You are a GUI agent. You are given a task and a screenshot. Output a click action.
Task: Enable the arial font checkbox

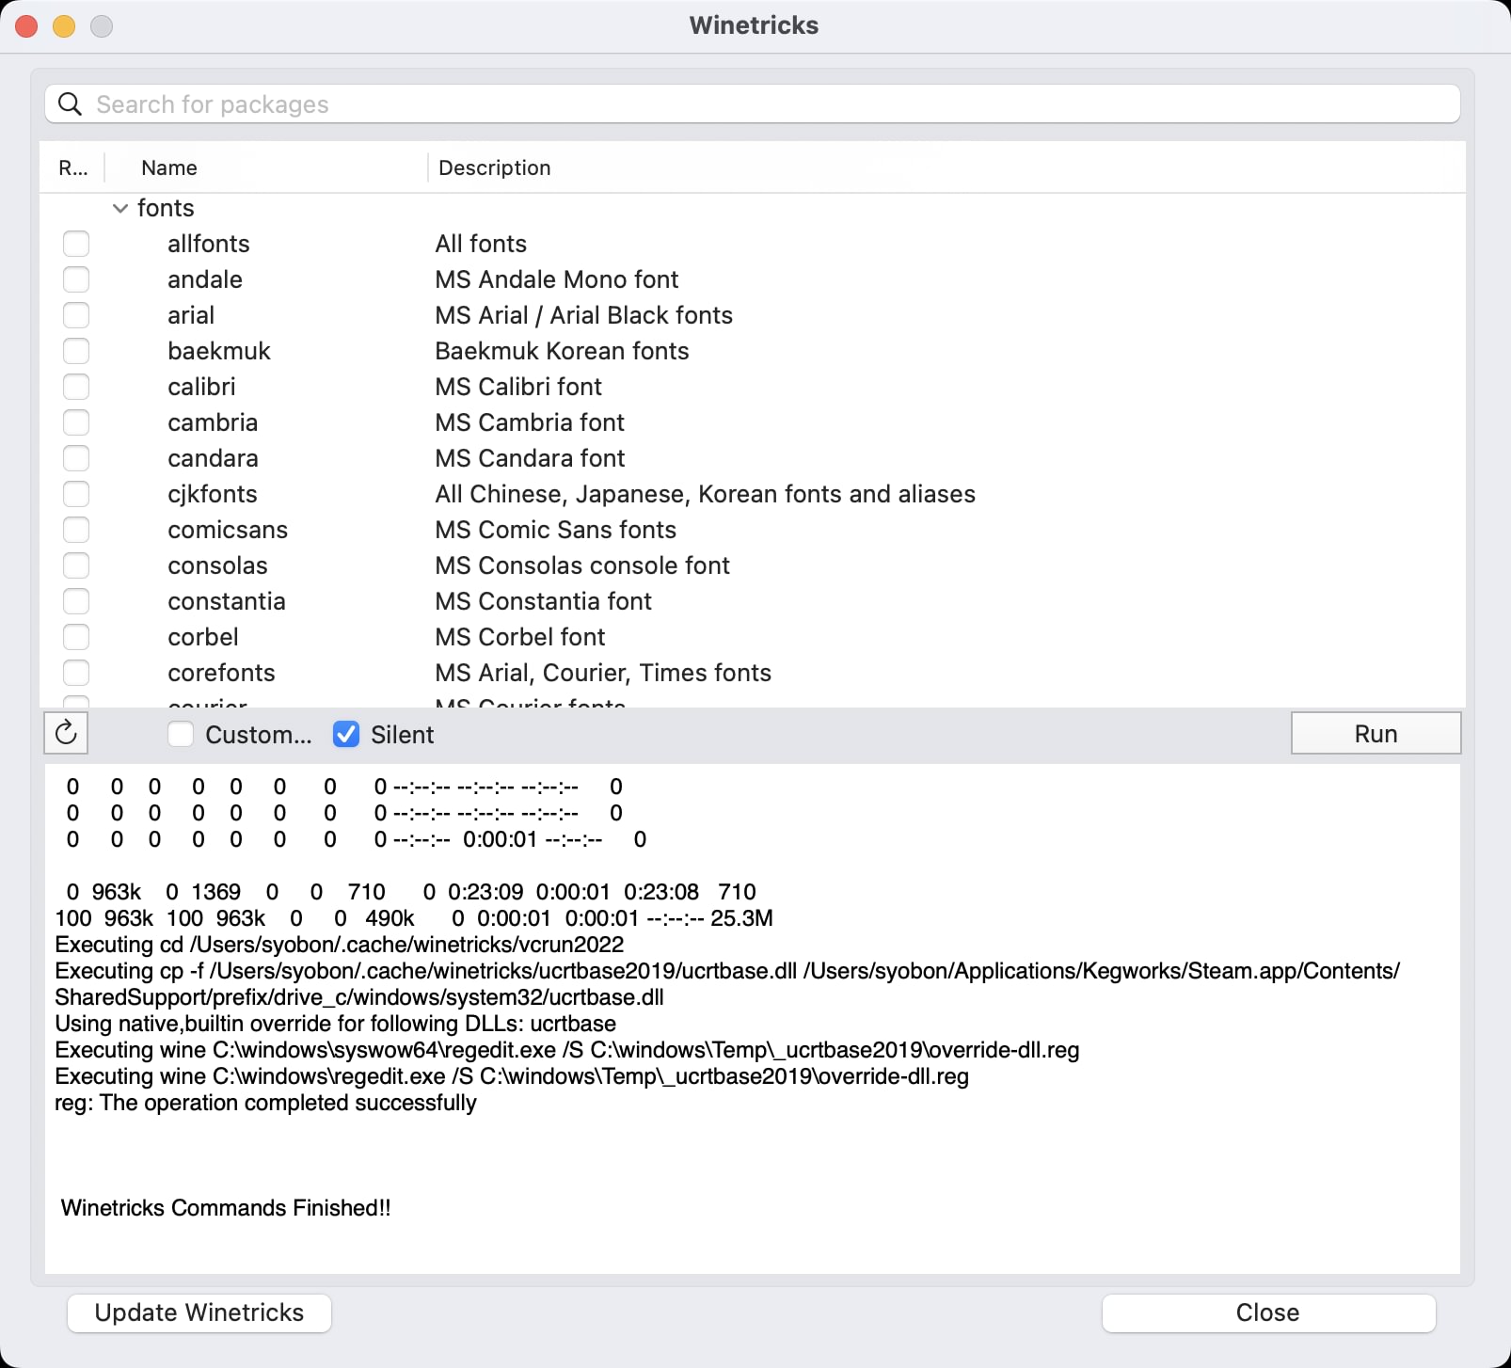coord(76,315)
